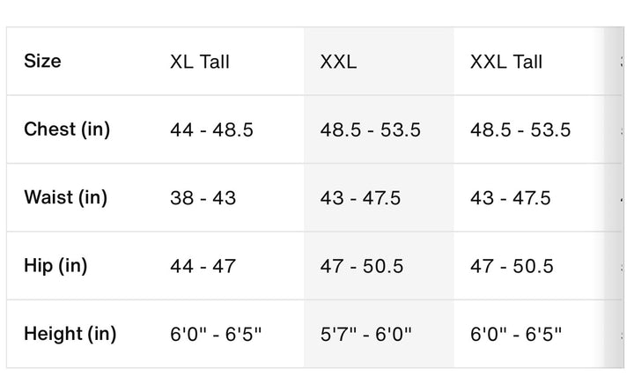Viewport: 634px width, 384px height.
Task: Select XXL Tall chest value 48.5 - 53.5
Action: [520, 130]
